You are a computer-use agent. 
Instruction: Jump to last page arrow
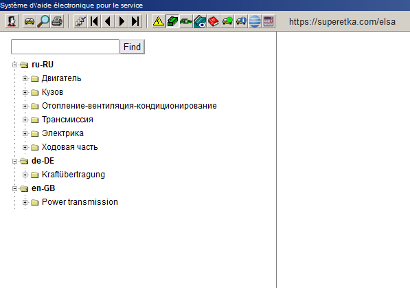tap(135, 21)
